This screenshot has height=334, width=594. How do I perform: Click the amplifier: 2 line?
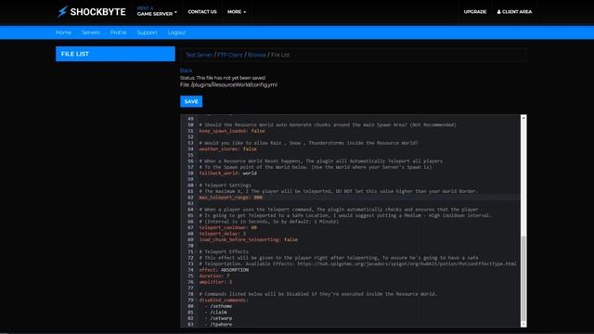coord(215,282)
